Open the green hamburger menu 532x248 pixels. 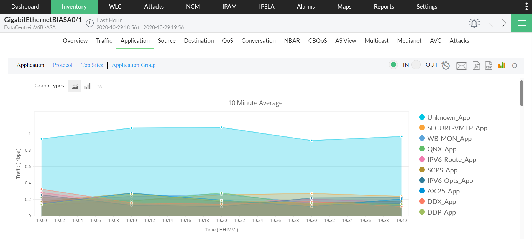tap(521, 23)
